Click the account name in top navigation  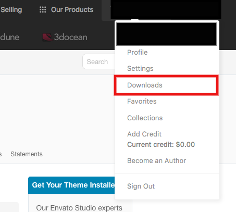(166, 9)
